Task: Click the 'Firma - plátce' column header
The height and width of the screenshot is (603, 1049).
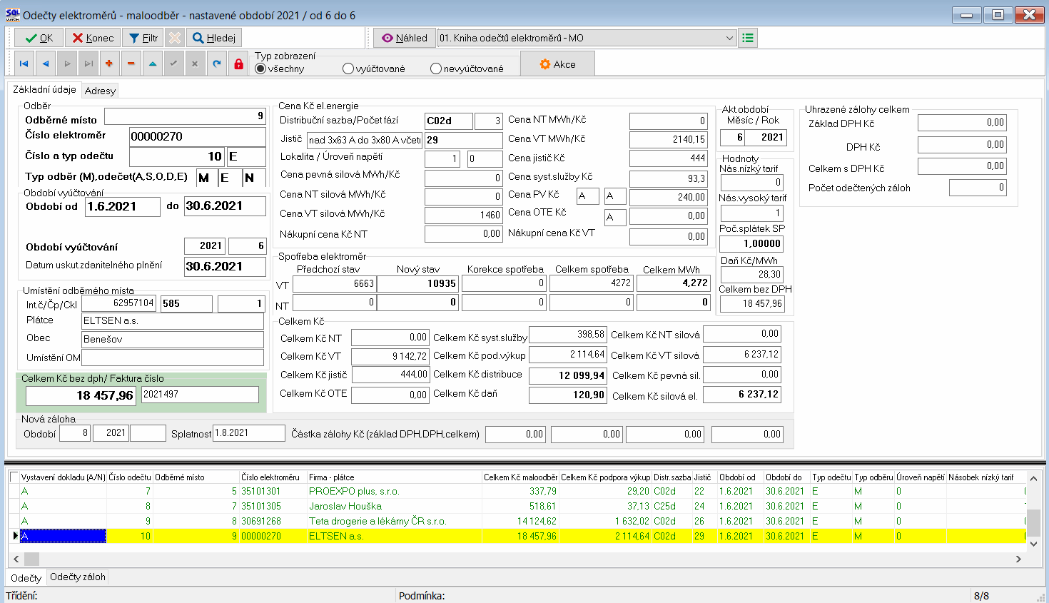Action: pos(395,477)
